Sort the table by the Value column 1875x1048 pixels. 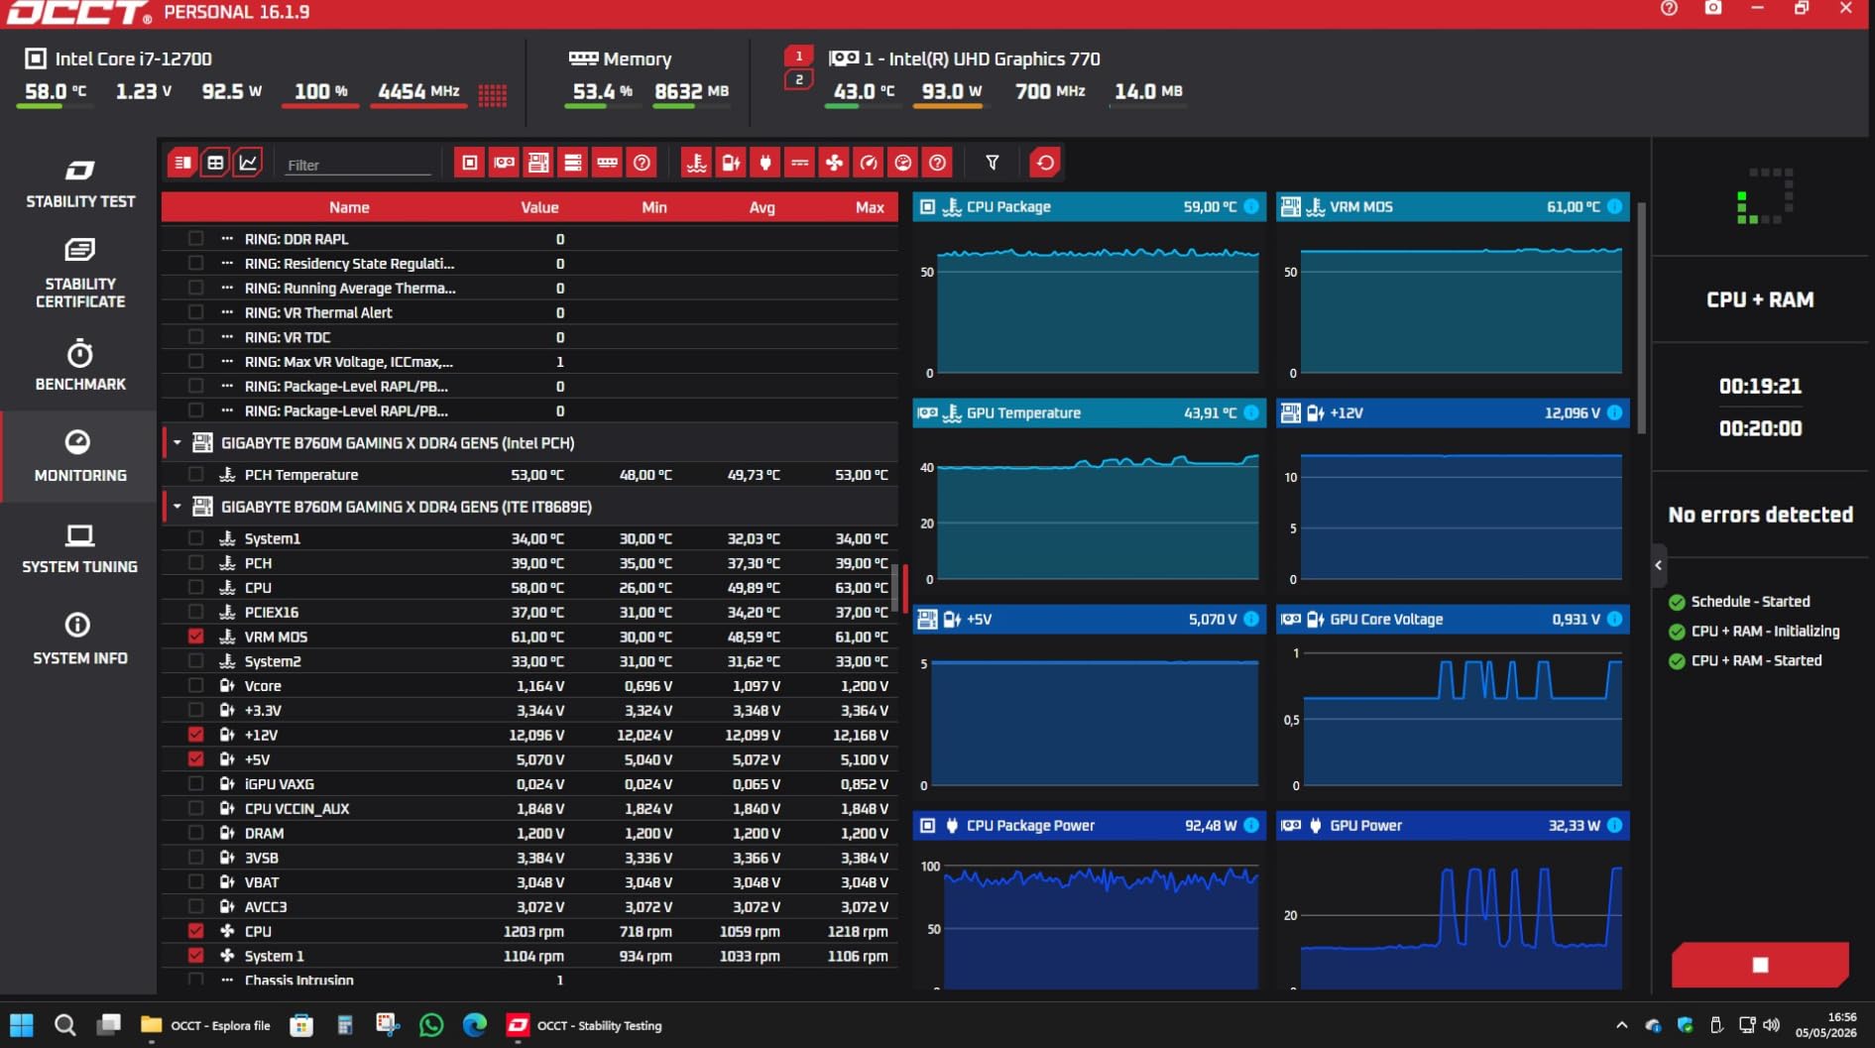click(539, 207)
